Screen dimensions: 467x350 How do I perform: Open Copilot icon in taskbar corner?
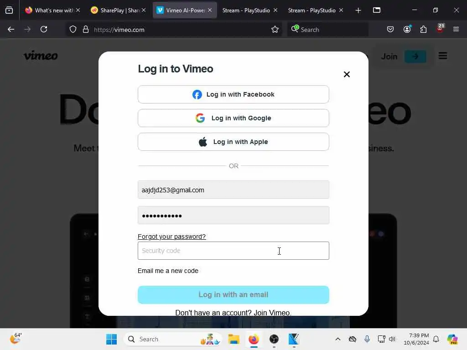click(x=453, y=339)
